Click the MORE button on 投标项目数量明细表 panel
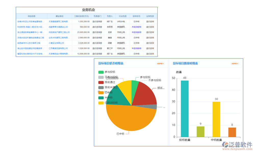 point(234,64)
